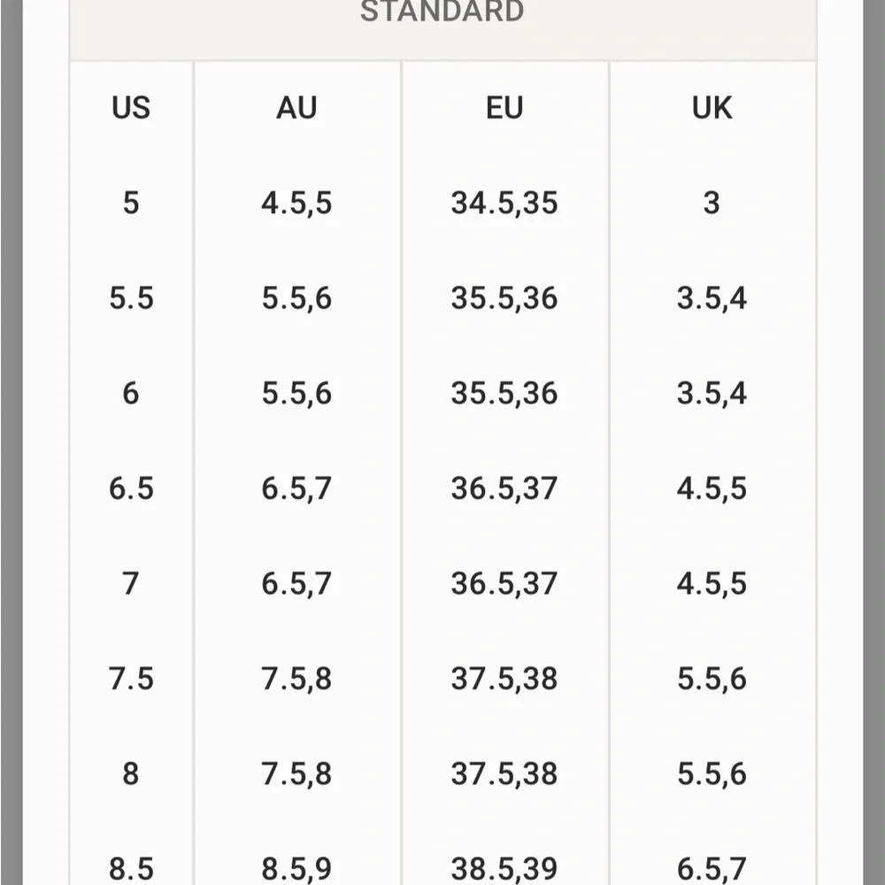This screenshot has width=885, height=885.
Task: Select AU size 8.5,9 cell
Action: coord(296,869)
